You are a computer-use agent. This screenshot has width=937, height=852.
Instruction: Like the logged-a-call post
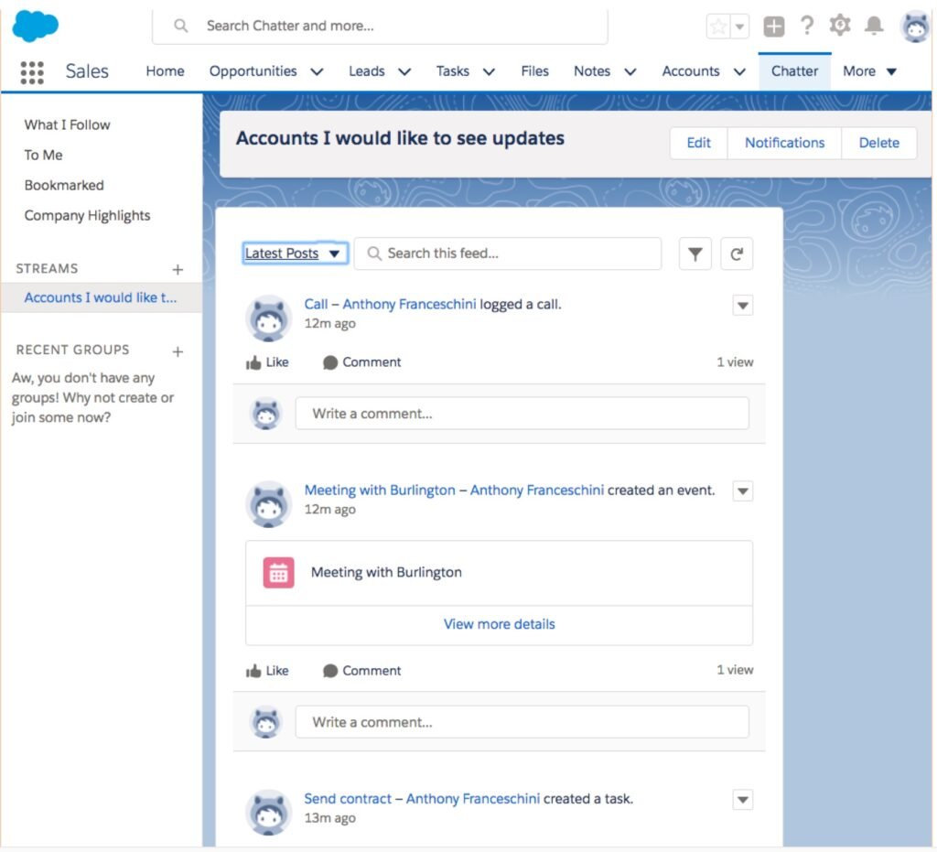coord(267,362)
